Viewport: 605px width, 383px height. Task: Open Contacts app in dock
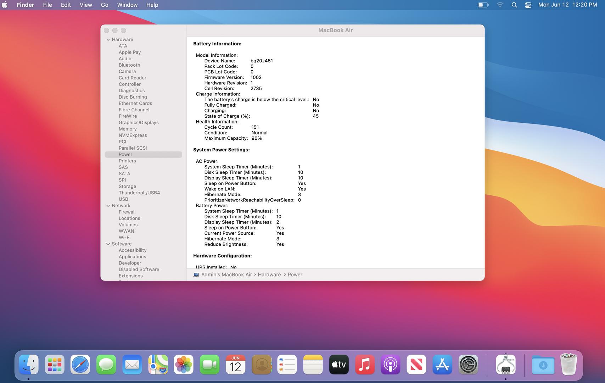(261, 365)
